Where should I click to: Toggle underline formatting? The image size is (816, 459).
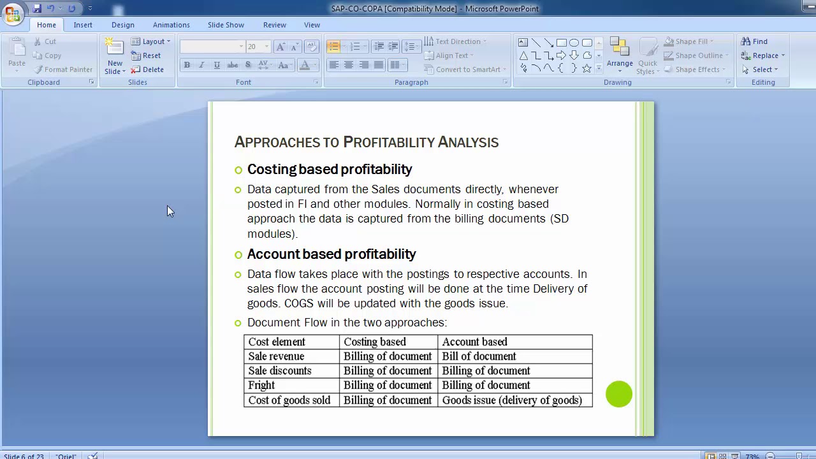coord(217,65)
